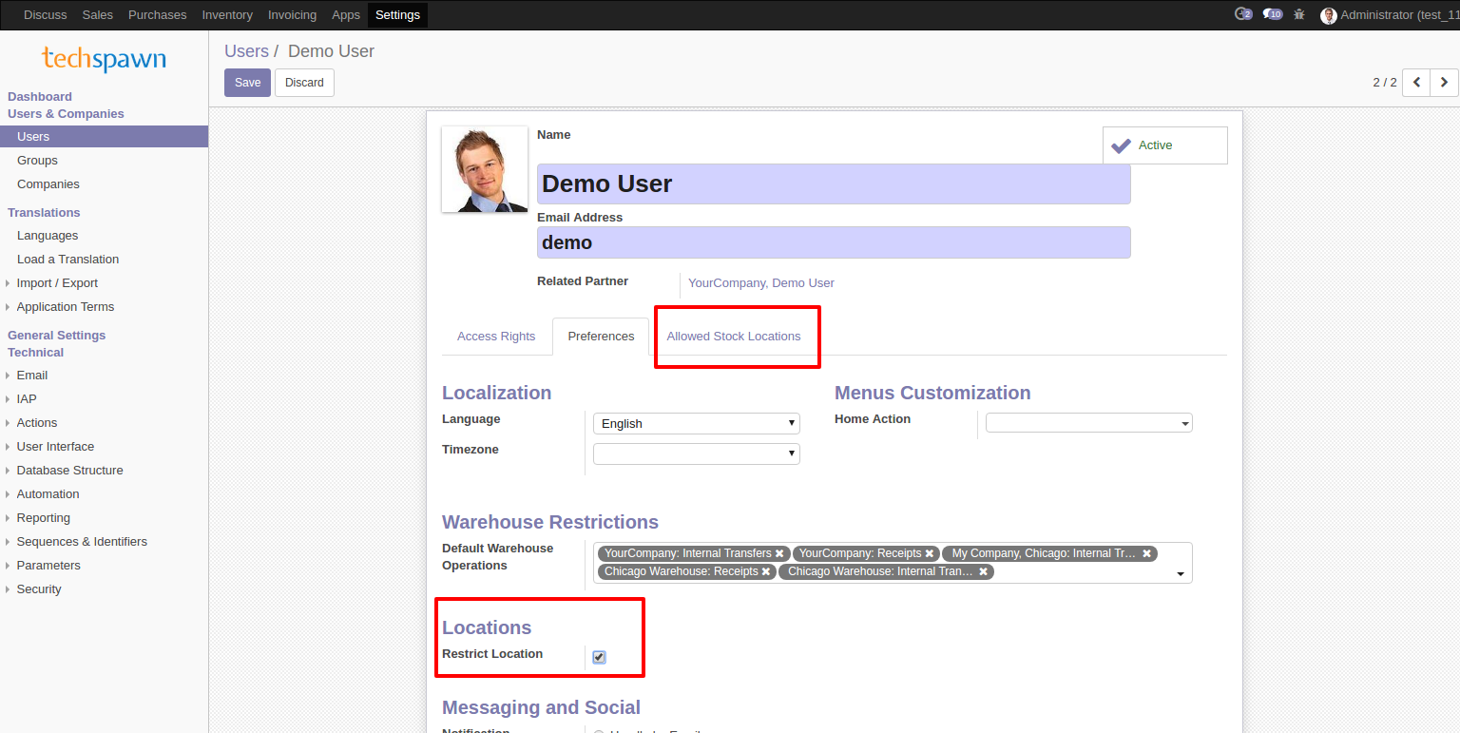Image resolution: width=1460 pixels, height=733 pixels.
Task: Go to previous record with left arrow
Action: (1416, 83)
